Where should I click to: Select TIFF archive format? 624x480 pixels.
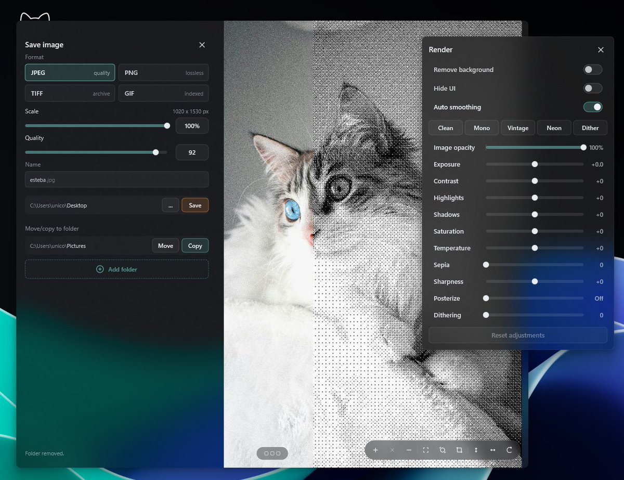point(70,94)
